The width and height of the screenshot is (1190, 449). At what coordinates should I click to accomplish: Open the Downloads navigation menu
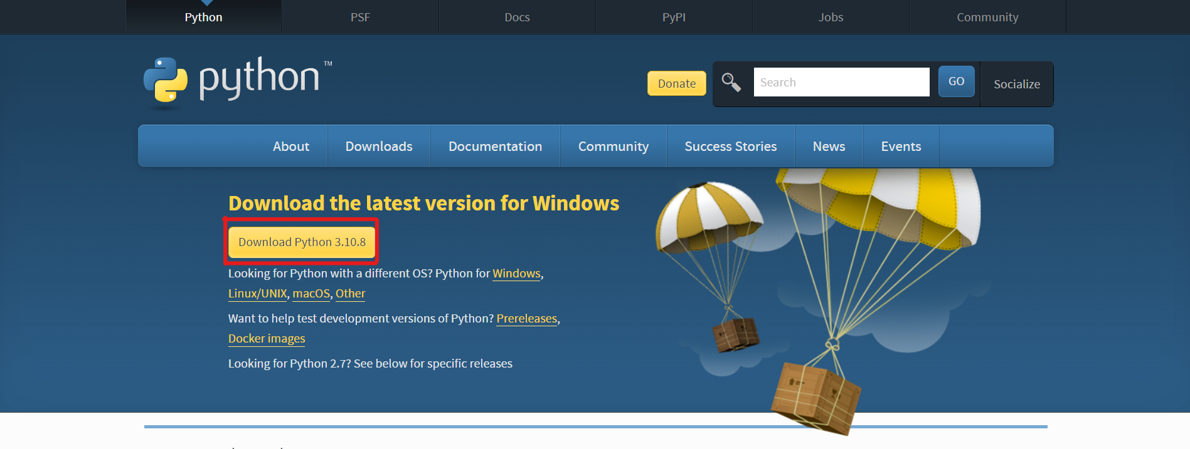pos(379,146)
